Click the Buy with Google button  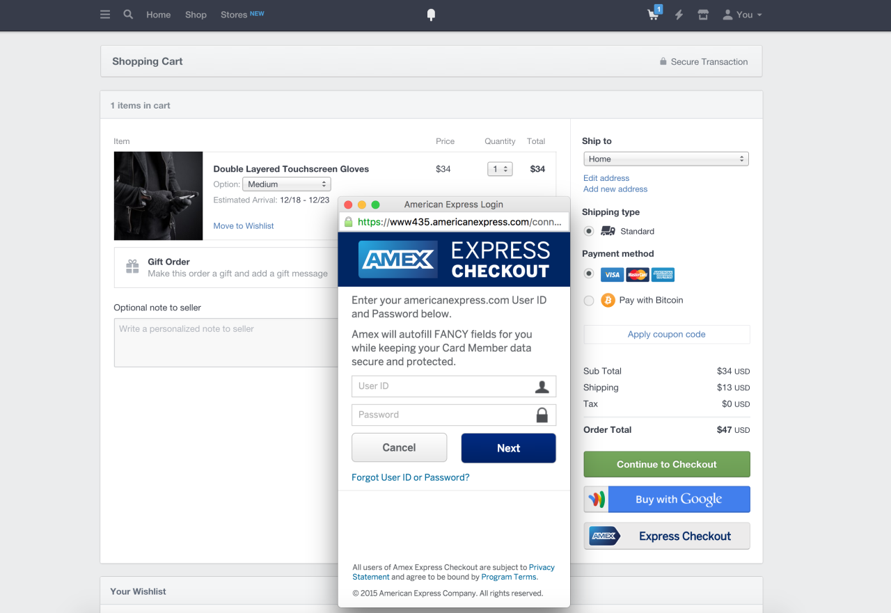point(667,499)
